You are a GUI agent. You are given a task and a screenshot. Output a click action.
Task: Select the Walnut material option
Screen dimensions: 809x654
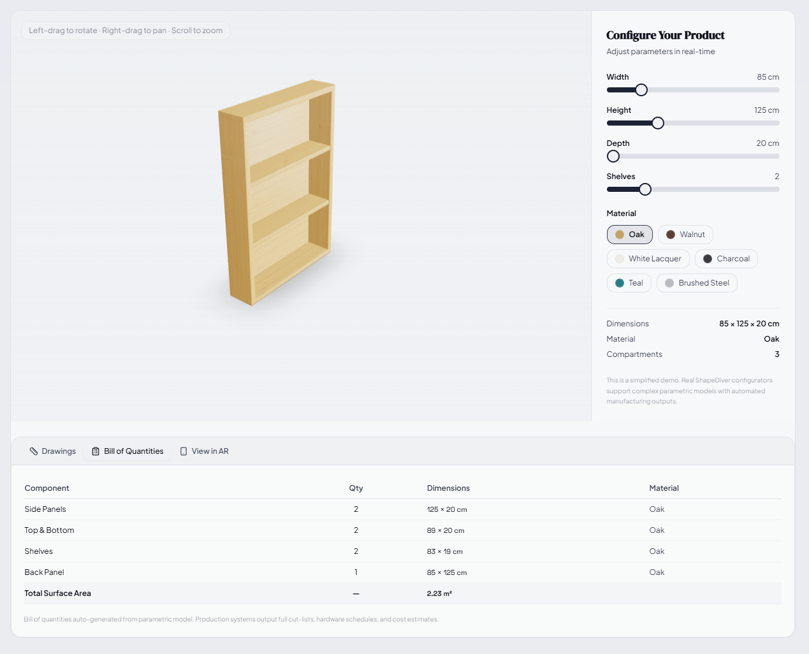685,235
